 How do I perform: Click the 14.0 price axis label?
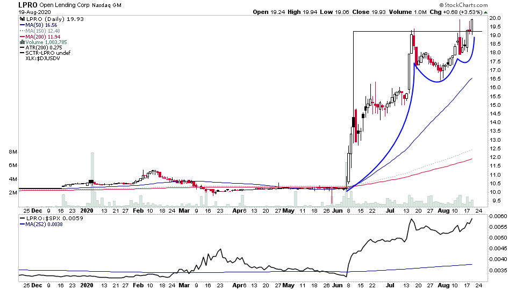click(495, 122)
